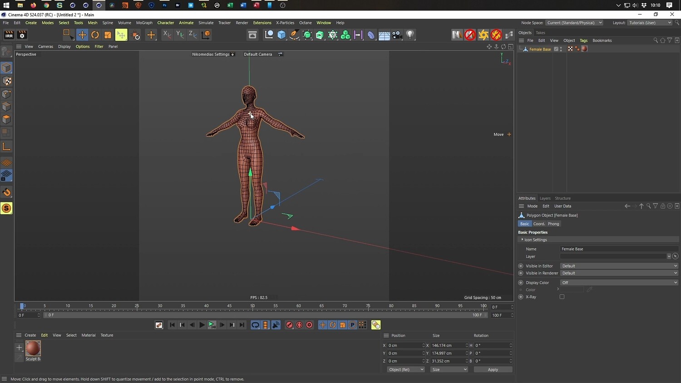This screenshot has height=383, width=681.
Task: Add a Camera object from the toolbar
Action: [x=397, y=35]
